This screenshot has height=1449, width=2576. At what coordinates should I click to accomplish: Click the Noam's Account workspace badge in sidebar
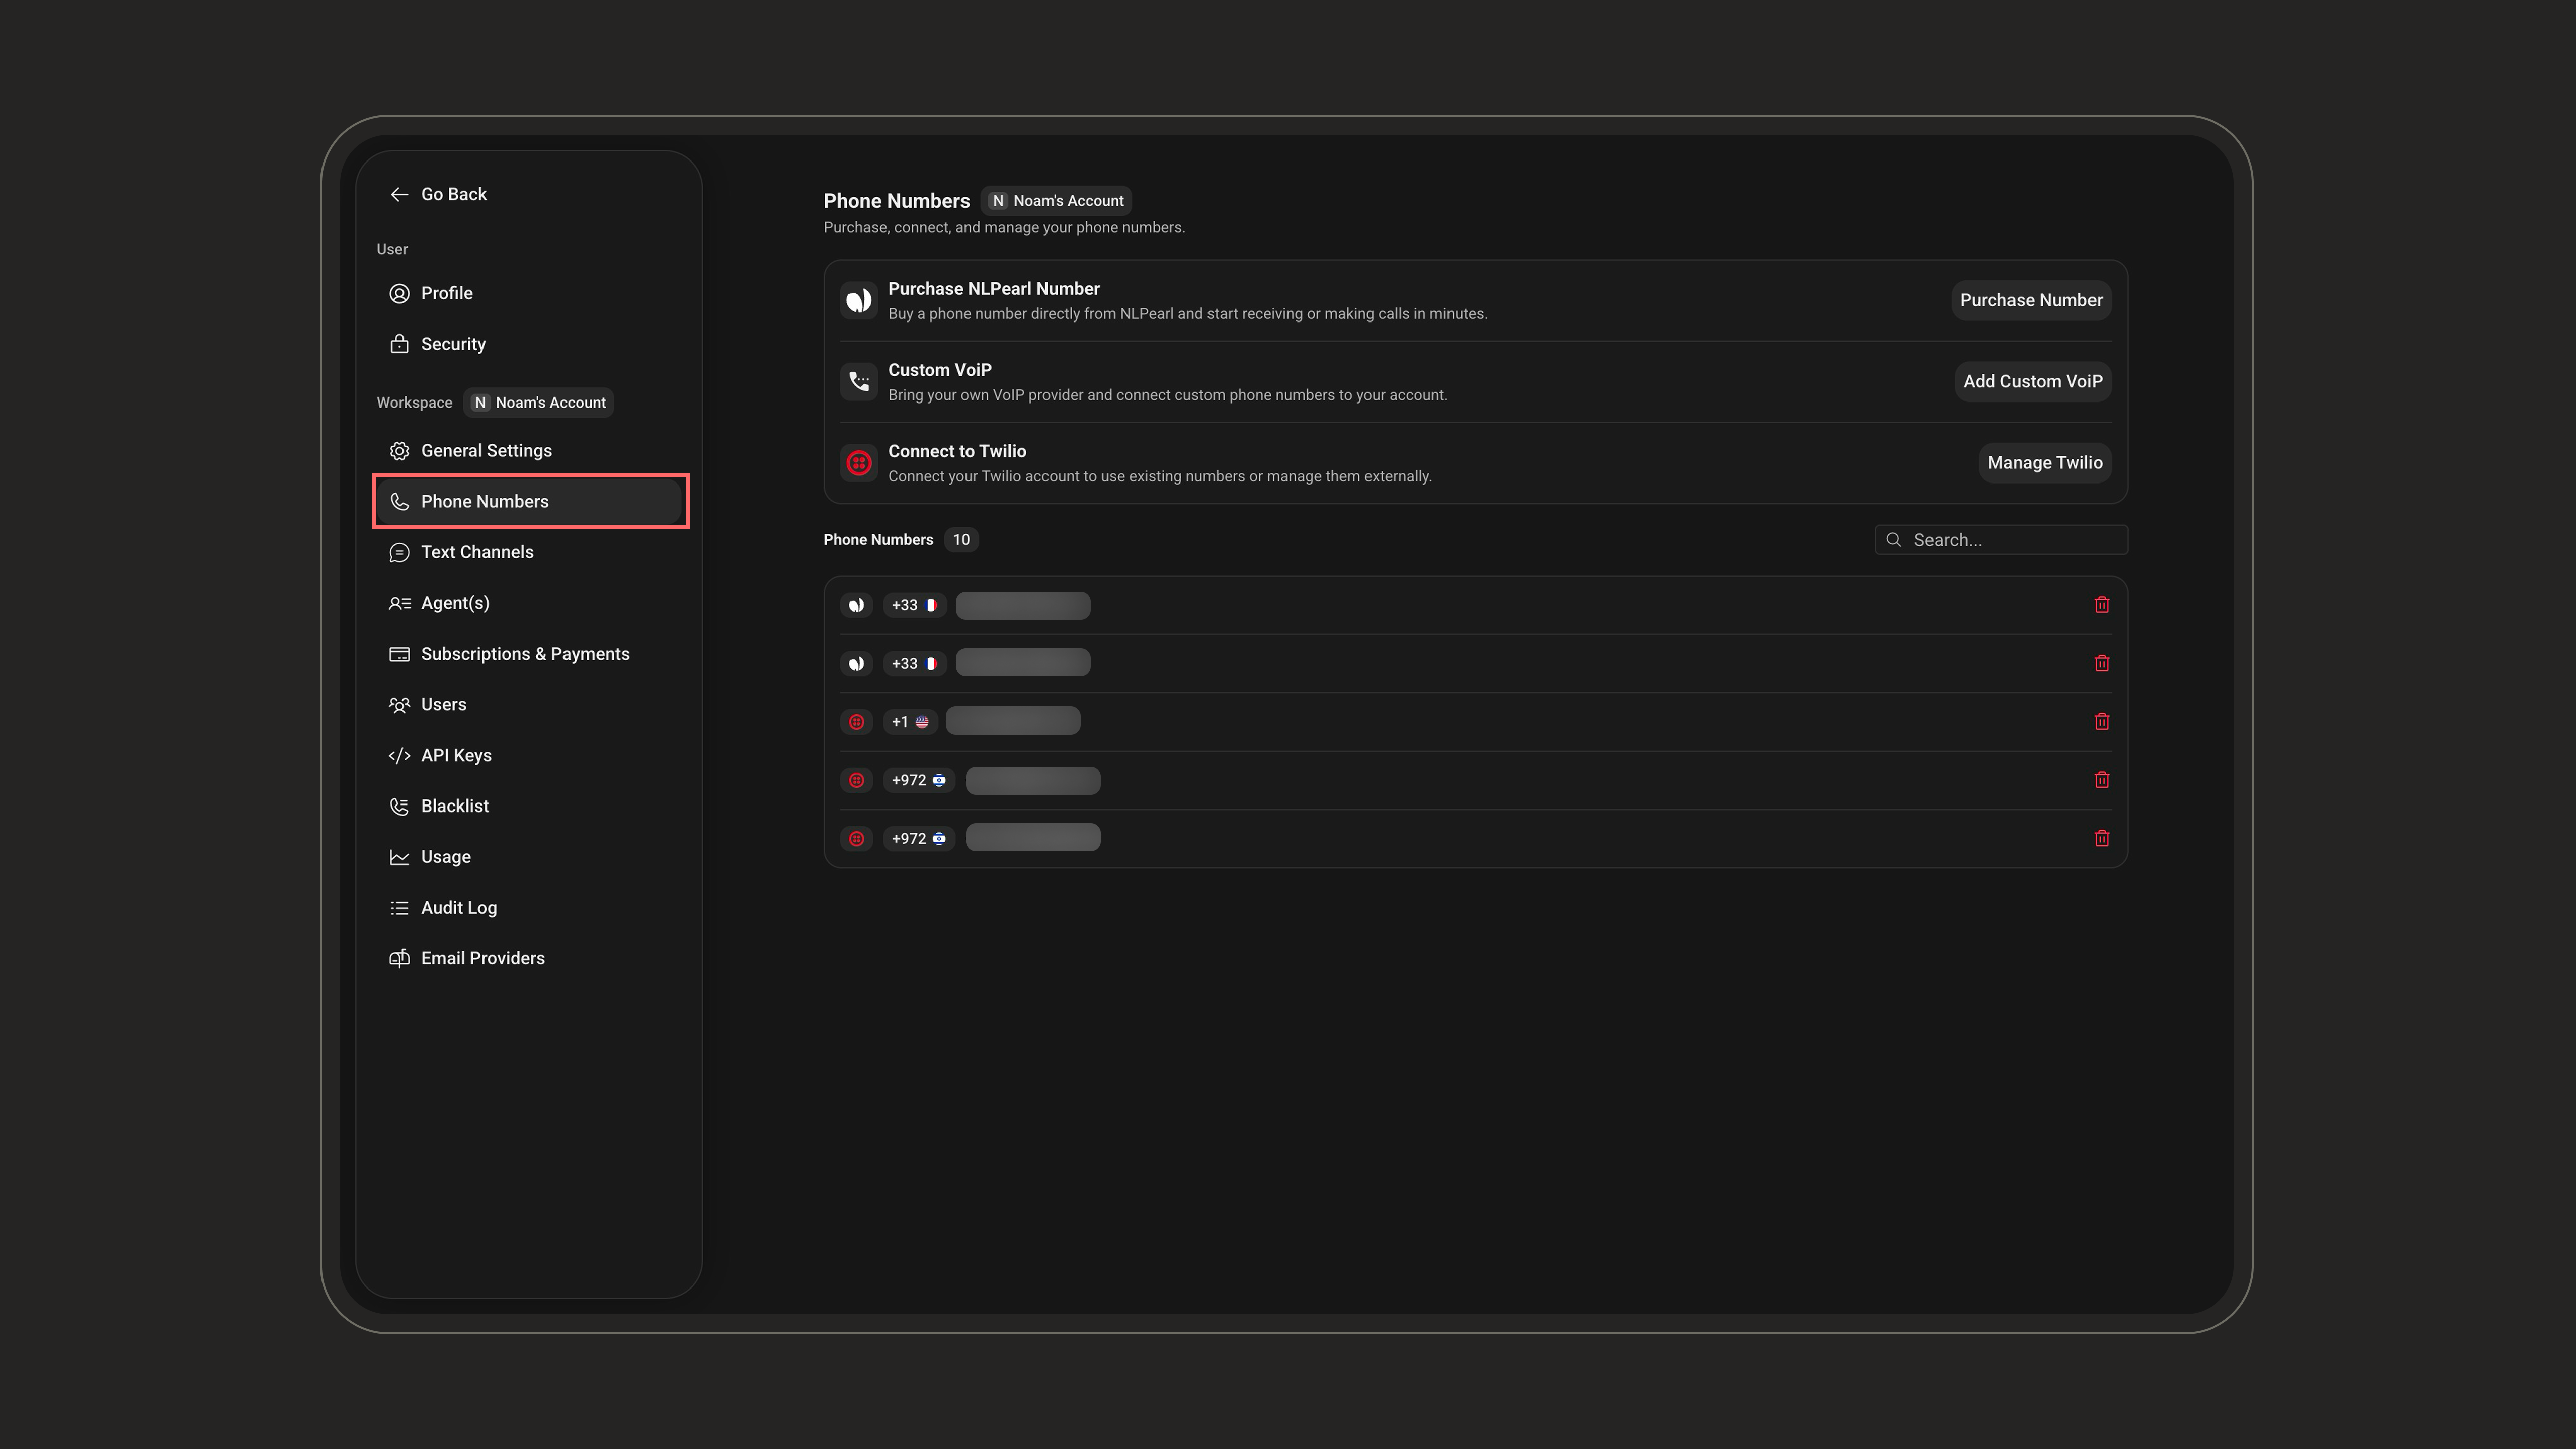[539, 403]
